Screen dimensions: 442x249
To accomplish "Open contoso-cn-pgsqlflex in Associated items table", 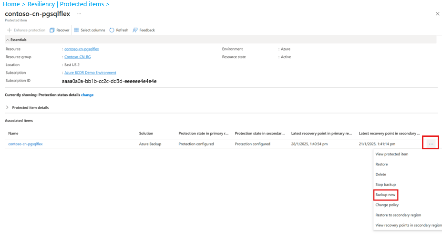I will (x=25, y=144).
